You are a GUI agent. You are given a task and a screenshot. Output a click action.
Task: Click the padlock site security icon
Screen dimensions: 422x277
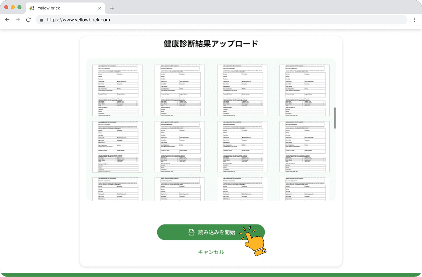click(41, 20)
